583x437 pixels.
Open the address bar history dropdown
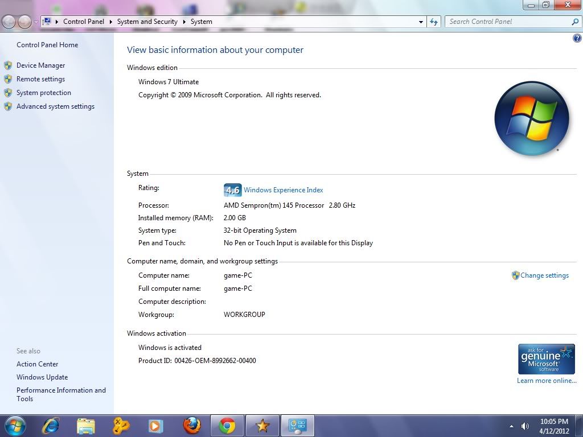point(421,22)
